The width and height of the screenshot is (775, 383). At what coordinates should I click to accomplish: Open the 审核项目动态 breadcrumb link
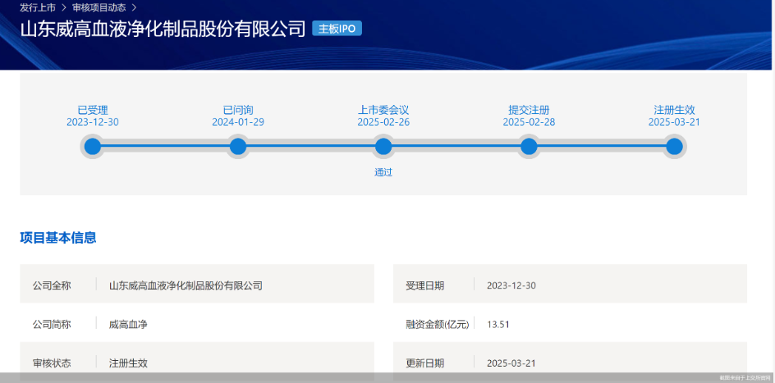[99, 8]
